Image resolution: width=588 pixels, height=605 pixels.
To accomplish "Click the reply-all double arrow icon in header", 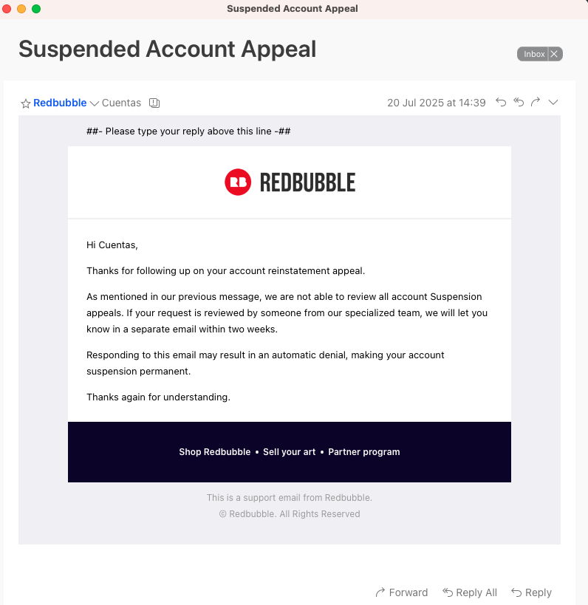I will (x=519, y=103).
